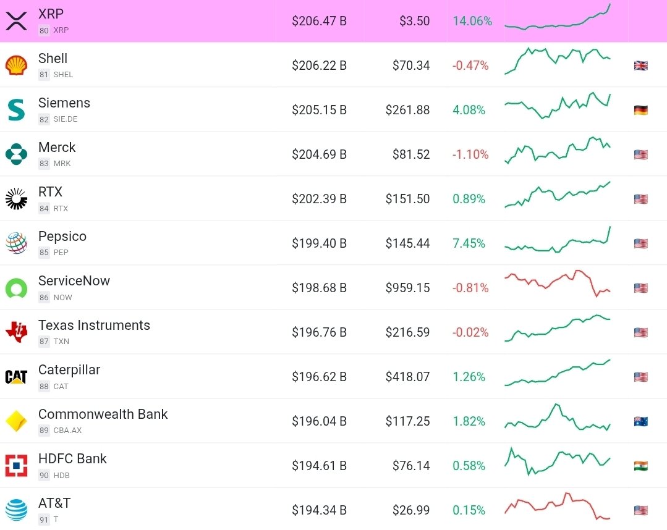Open the Siemens company link
667x530 pixels.
point(64,103)
